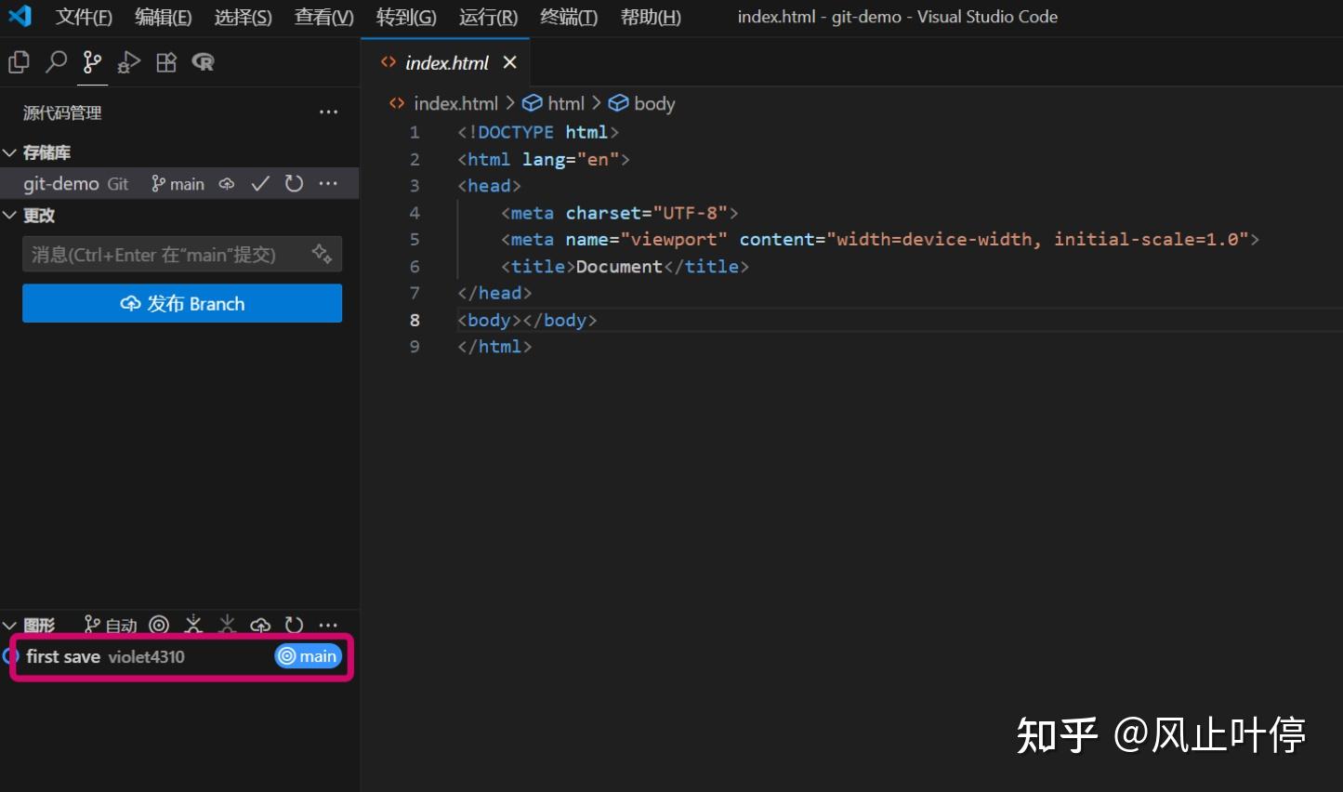Select the Search icon in activity bar
Viewport: 1343px width, 792px height.
click(55, 61)
